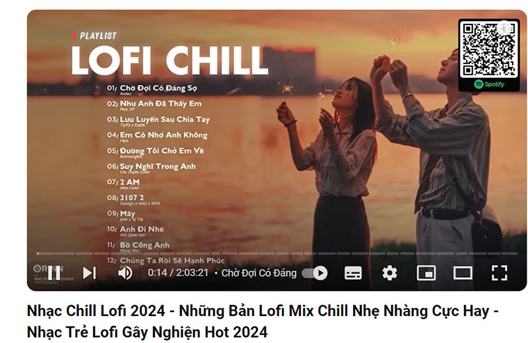Click the LOFI CHILL heading in video
This screenshot has width=528, height=343.
pyautogui.click(x=170, y=60)
